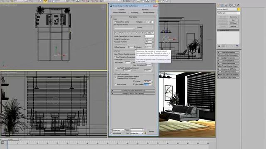Expand Ray Traced Shadow Params rollout
The image size is (266, 149).
coord(228,66)
